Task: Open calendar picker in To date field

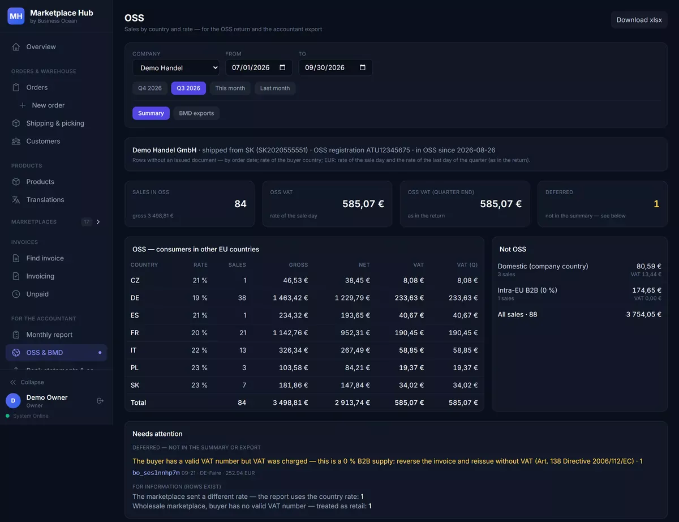Action: (x=363, y=68)
